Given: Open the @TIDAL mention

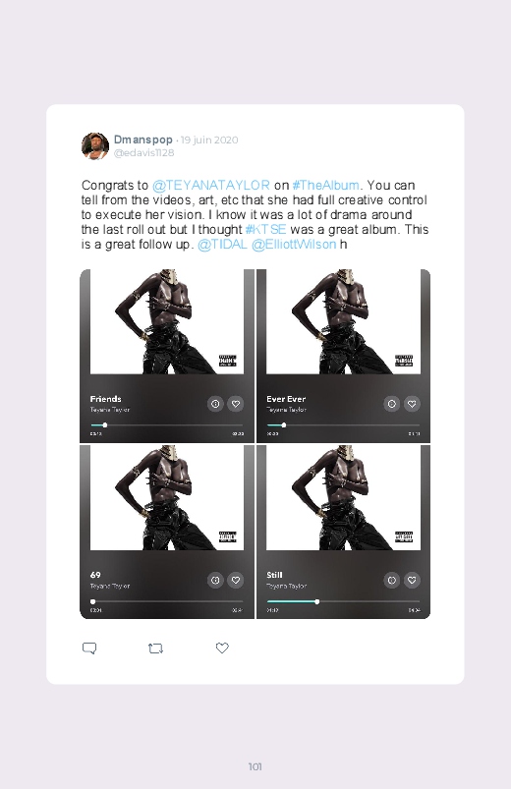Looking at the screenshot, I should (x=222, y=245).
